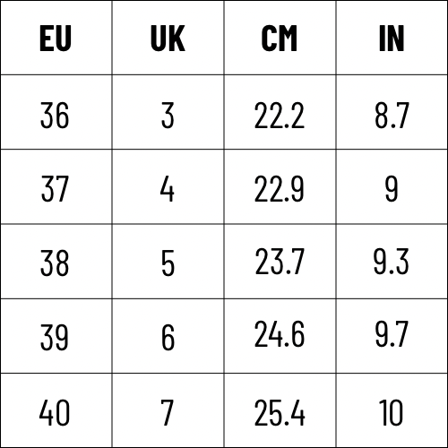448x448 pixels.
Task: Select the 22.9 centimeter value
Action: click(280, 189)
